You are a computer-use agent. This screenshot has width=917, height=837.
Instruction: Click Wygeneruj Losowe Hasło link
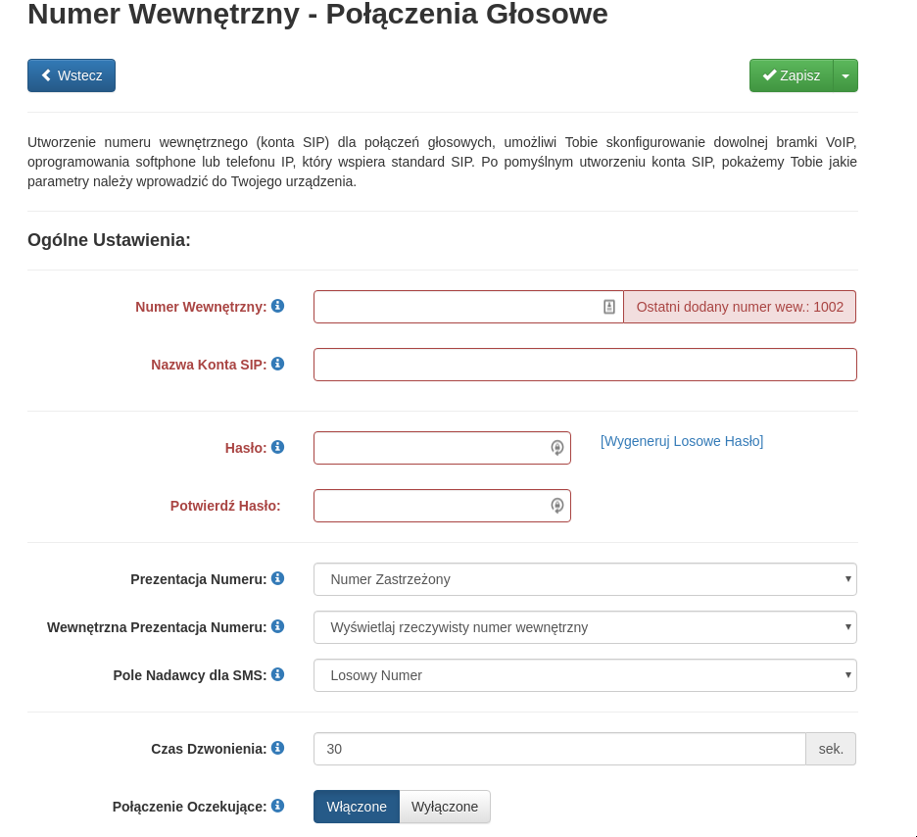pyautogui.click(x=682, y=441)
